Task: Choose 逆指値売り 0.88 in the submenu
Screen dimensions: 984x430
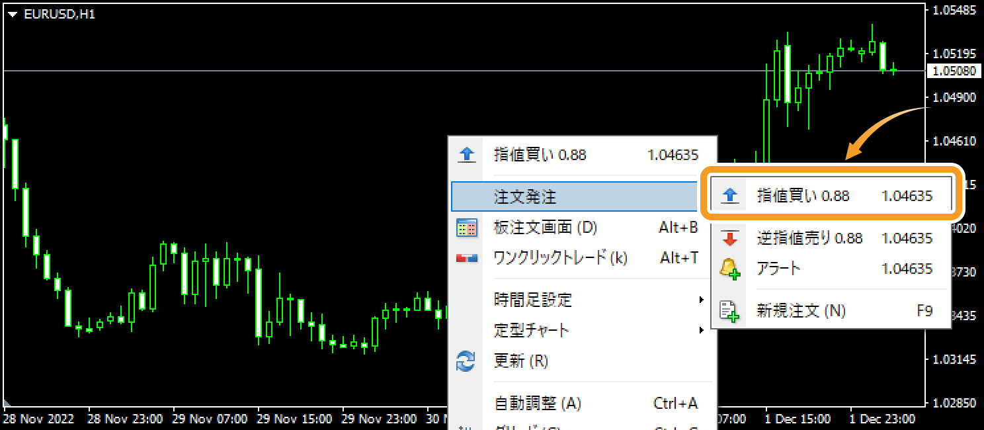Action: [x=831, y=238]
